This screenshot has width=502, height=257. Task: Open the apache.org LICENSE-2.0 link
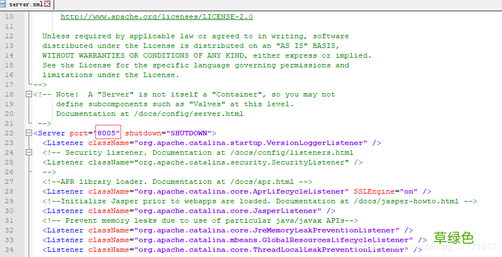(x=157, y=17)
